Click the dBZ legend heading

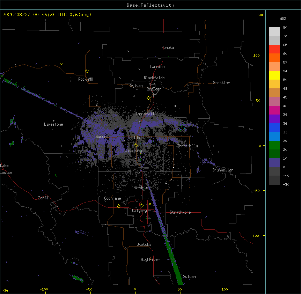283,19
